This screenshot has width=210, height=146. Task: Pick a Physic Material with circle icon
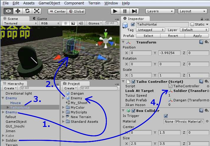207,121
